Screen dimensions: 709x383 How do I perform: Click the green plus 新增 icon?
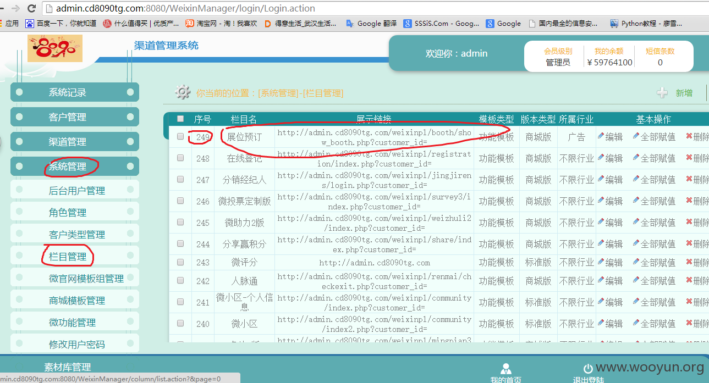click(x=662, y=93)
